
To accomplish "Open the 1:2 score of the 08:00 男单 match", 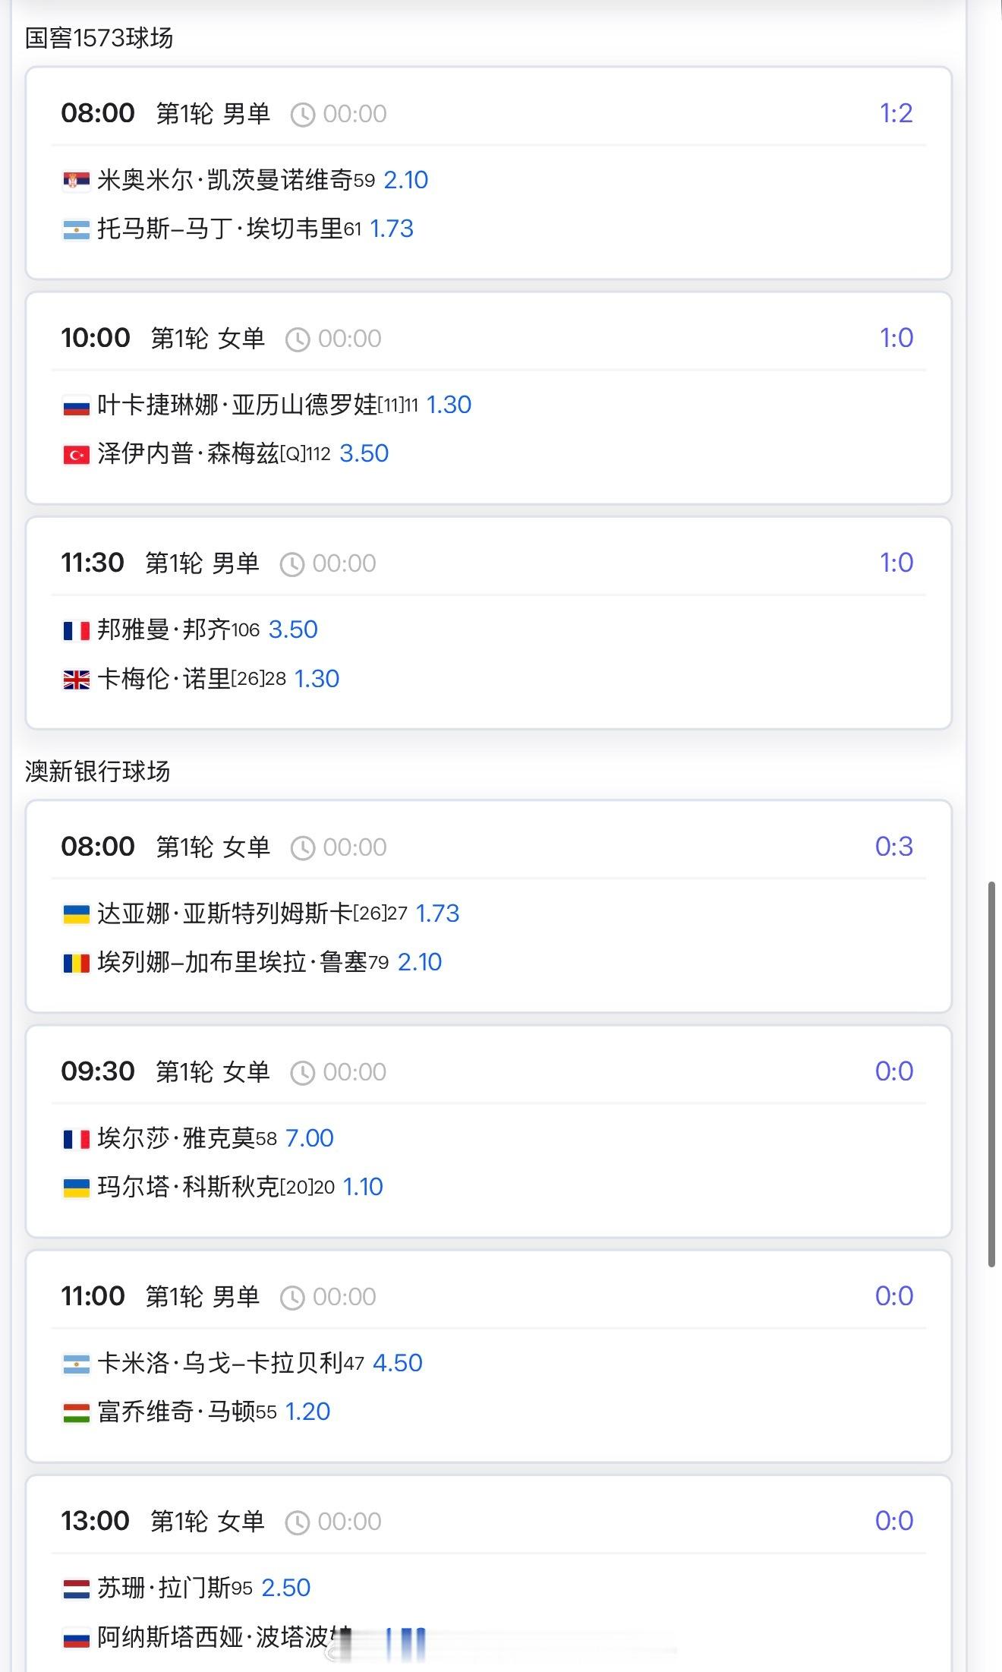I will [896, 114].
